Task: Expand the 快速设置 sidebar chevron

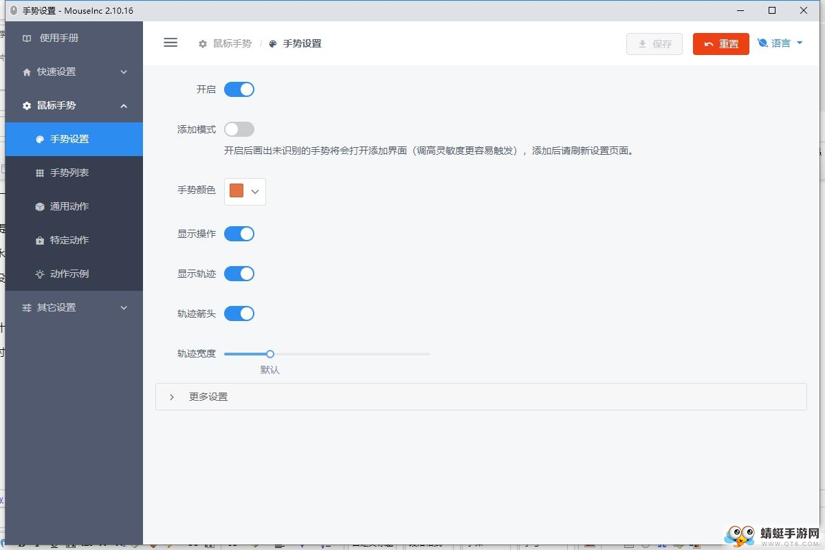Action: click(x=124, y=72)
